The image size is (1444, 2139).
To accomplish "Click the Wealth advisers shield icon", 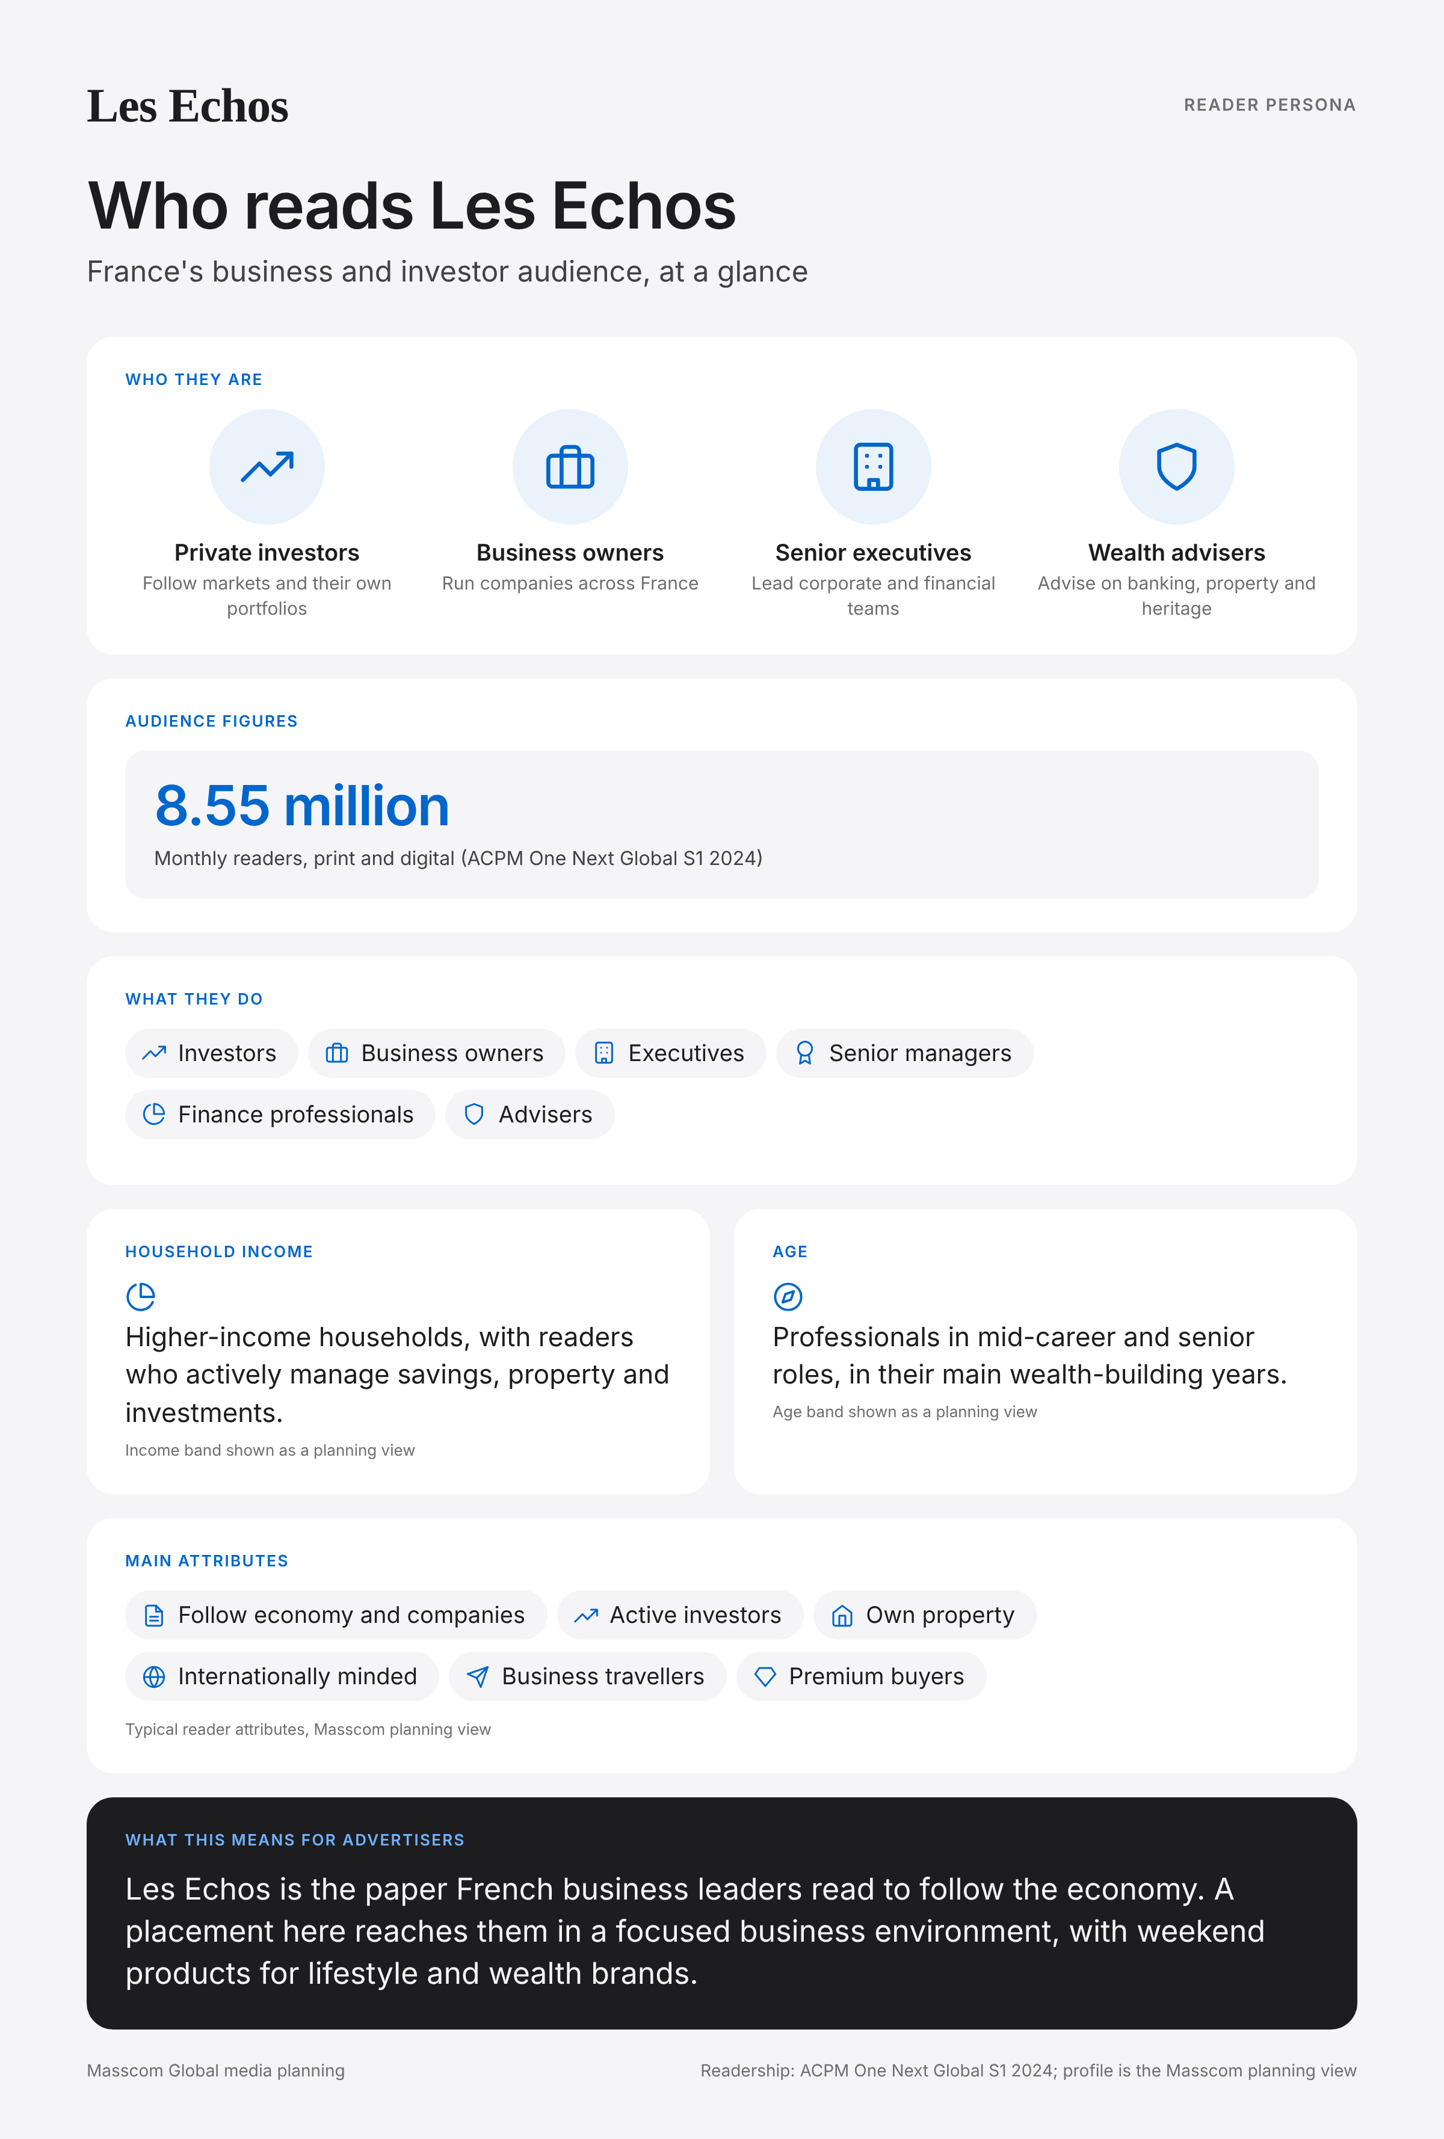I will tap(1176, 467).
